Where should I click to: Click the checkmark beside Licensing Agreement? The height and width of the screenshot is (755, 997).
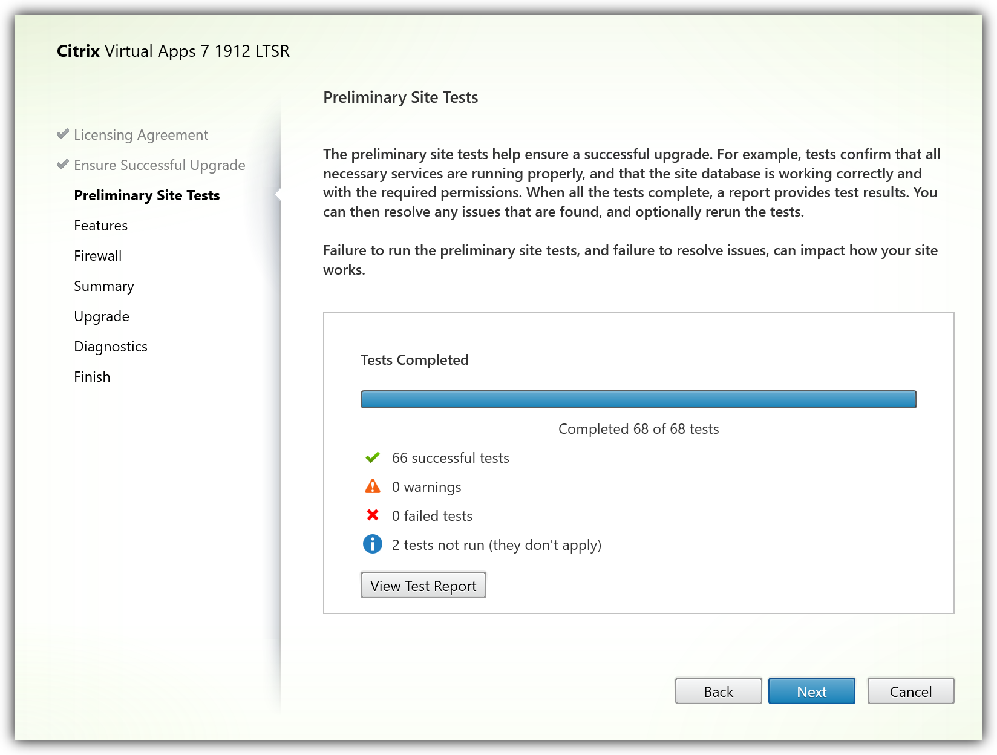point(62,134)
